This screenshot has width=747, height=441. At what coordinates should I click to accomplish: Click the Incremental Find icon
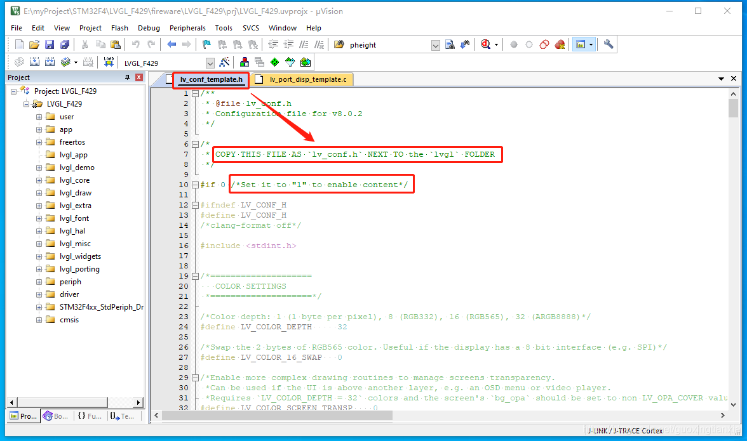[465, 44]
